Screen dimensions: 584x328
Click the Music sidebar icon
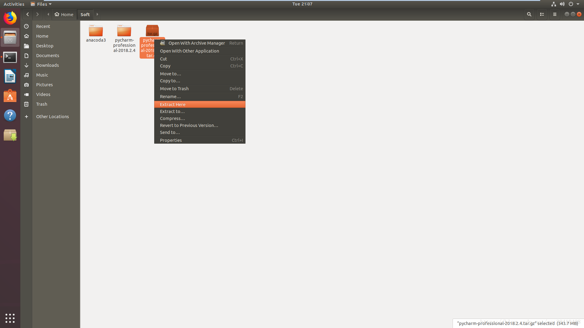(26, 75)
